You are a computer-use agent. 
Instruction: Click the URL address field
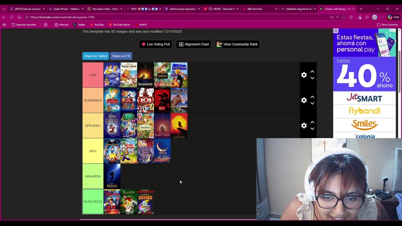point(176,17)
